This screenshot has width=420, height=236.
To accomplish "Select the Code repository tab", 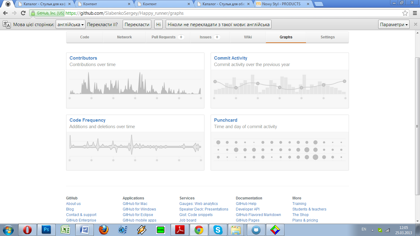I will click(85, 37).
